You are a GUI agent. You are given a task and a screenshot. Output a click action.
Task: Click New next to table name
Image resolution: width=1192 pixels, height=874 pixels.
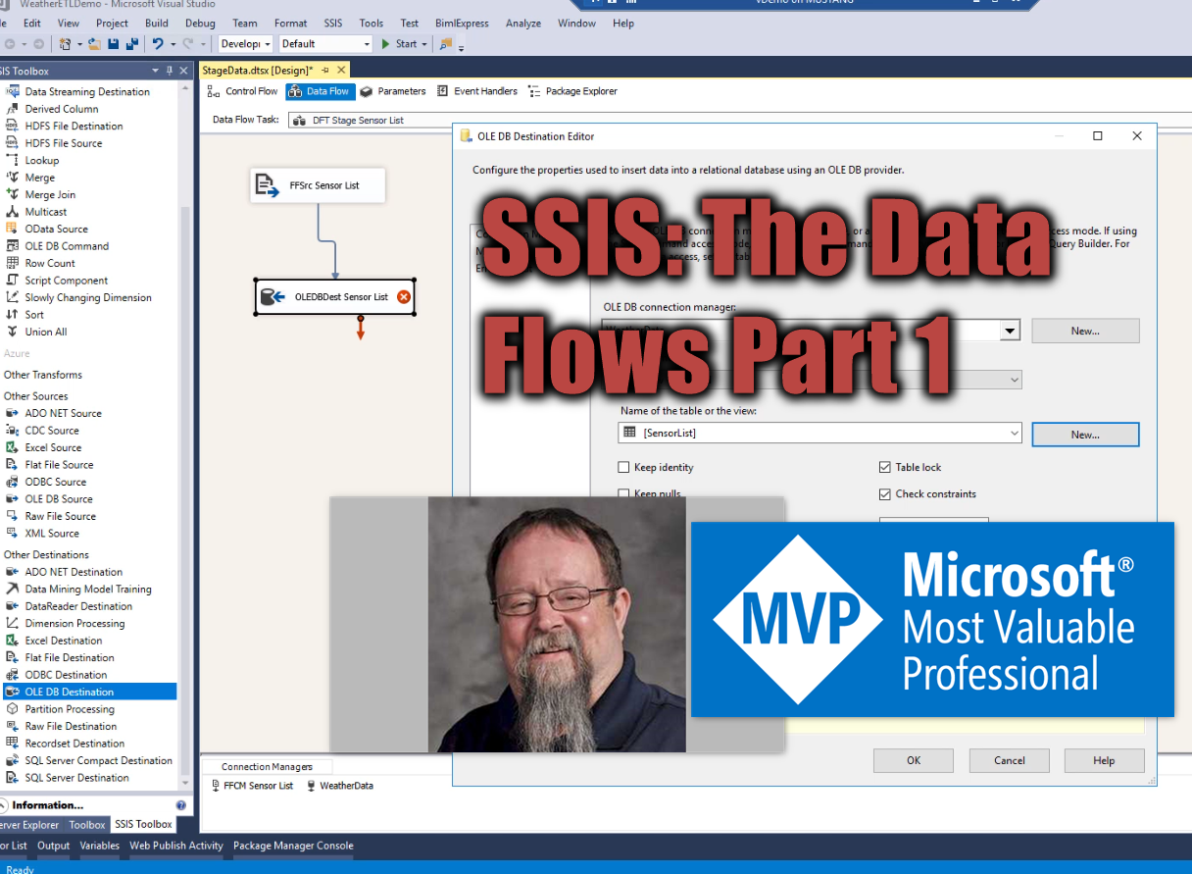(1084, 435)
